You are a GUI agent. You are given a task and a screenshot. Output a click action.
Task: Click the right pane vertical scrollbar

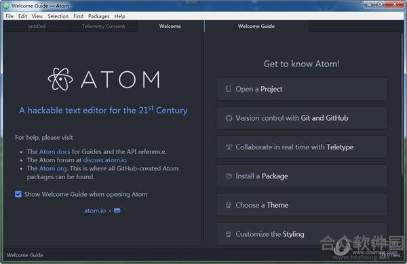coord(403,104)
